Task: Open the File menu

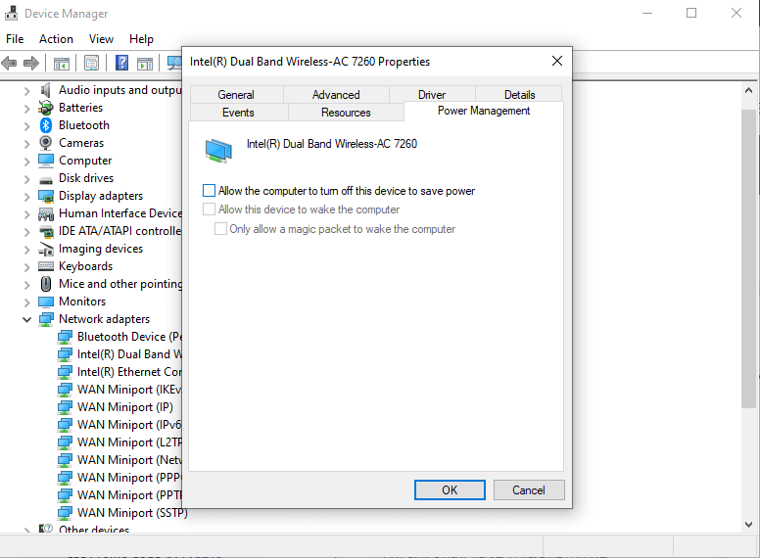Action: 15,39
